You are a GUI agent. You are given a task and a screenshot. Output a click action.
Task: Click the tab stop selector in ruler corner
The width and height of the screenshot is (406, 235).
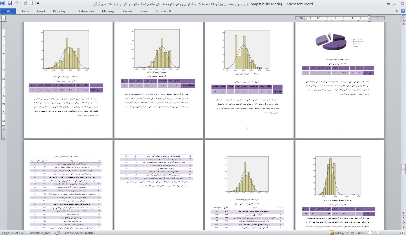4,18
